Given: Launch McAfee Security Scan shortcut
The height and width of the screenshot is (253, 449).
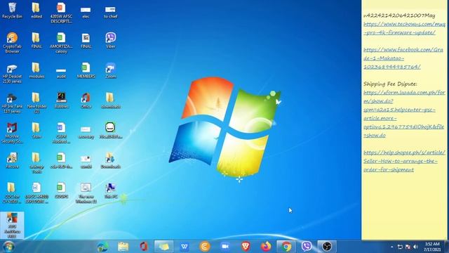Looking at the screenshot, I should 12,133.
